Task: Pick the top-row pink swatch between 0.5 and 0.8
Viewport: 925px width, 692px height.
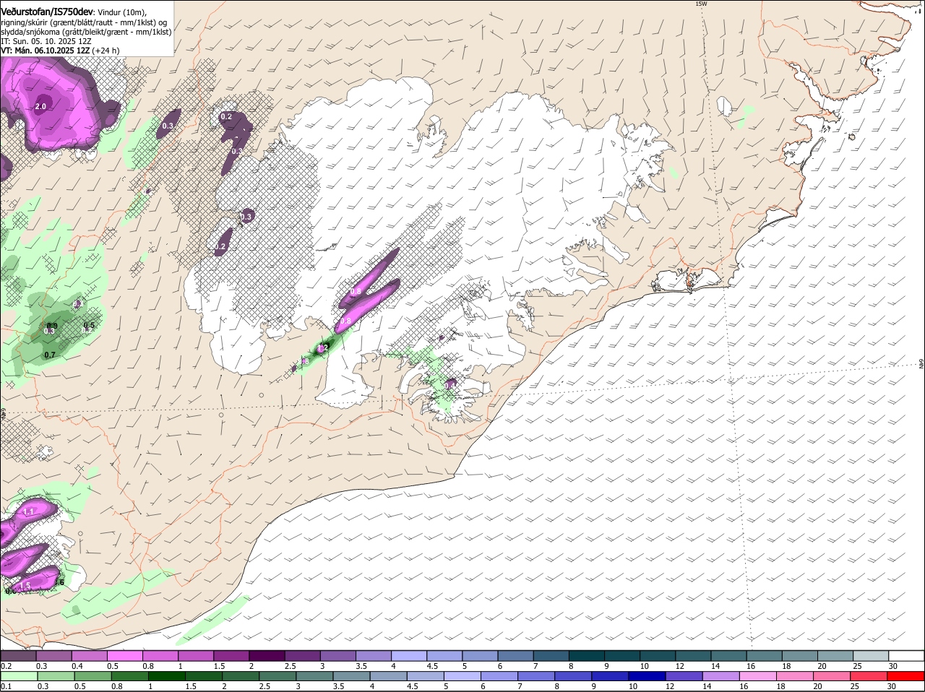Action: (x=124, y=655)
